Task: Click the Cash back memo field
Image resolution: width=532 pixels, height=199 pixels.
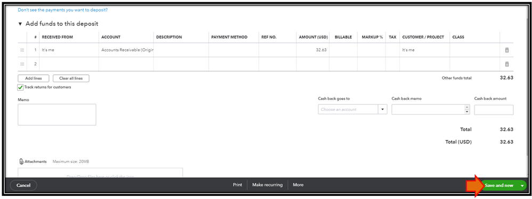Action: click(428, 109)
